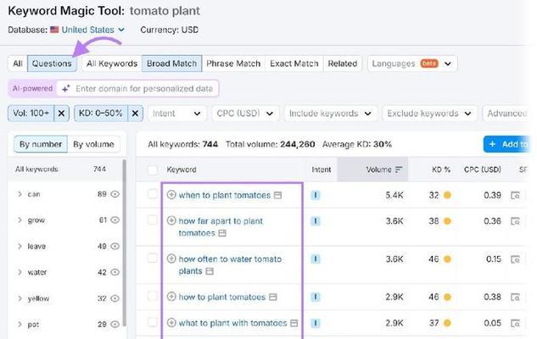The image size is (537, 339).
Task: Open SERP icon beside 'how to plant tomatoes'
Action: (272, 297)
